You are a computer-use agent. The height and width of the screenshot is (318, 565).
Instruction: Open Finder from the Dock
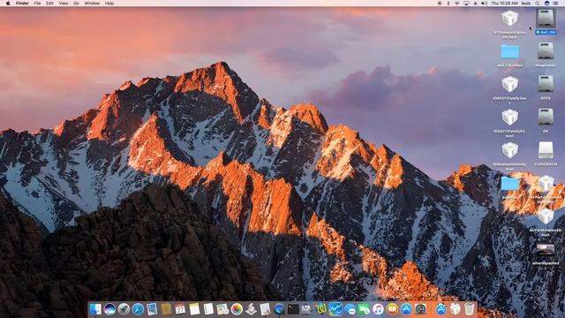click(x=95, y=309)
